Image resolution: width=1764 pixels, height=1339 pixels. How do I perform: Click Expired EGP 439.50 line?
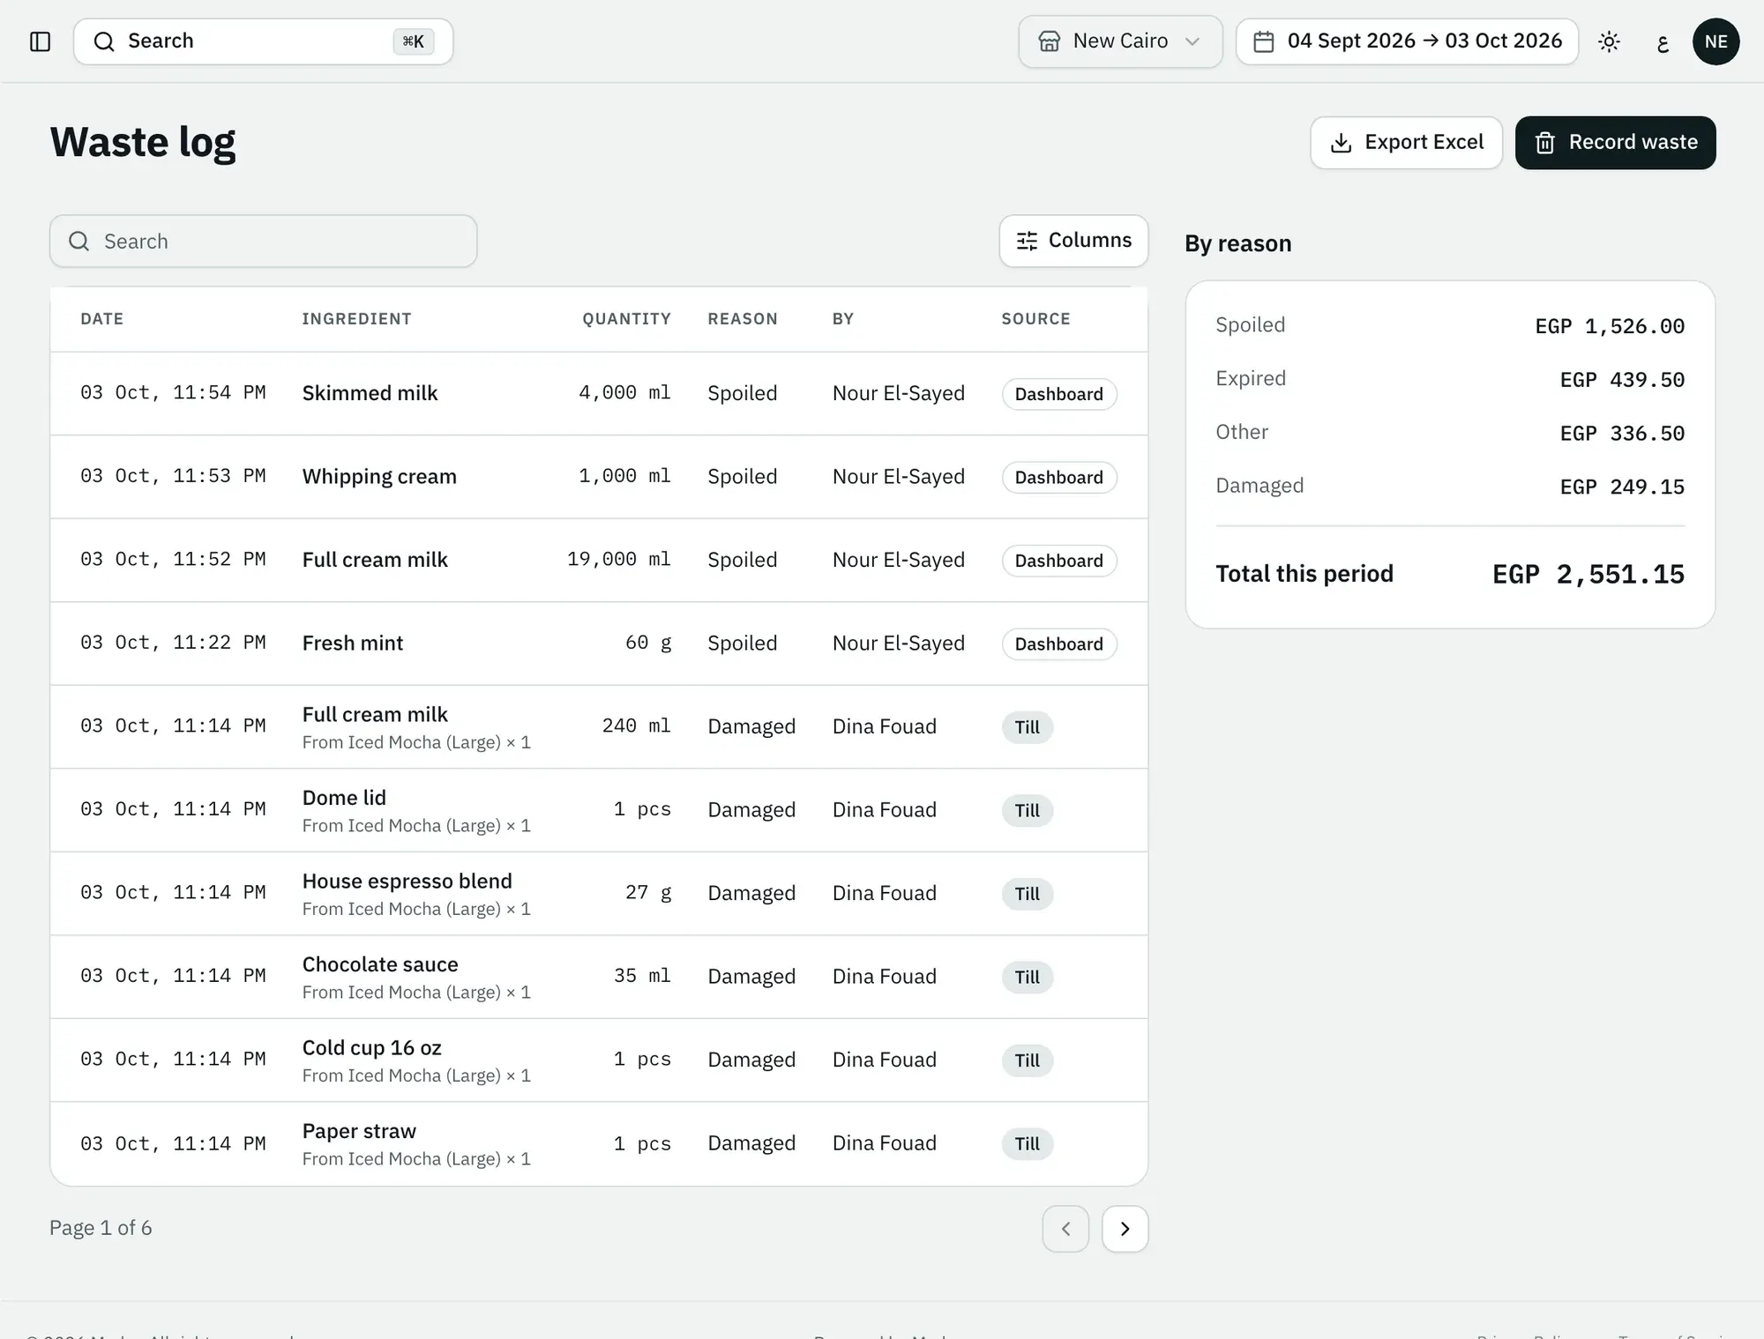tap(1449, 379)
